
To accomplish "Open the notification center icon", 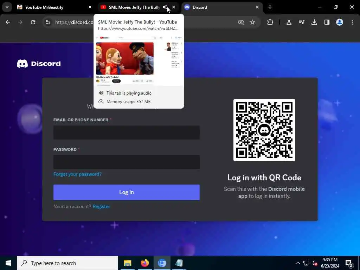I will [x=349, y=263].
